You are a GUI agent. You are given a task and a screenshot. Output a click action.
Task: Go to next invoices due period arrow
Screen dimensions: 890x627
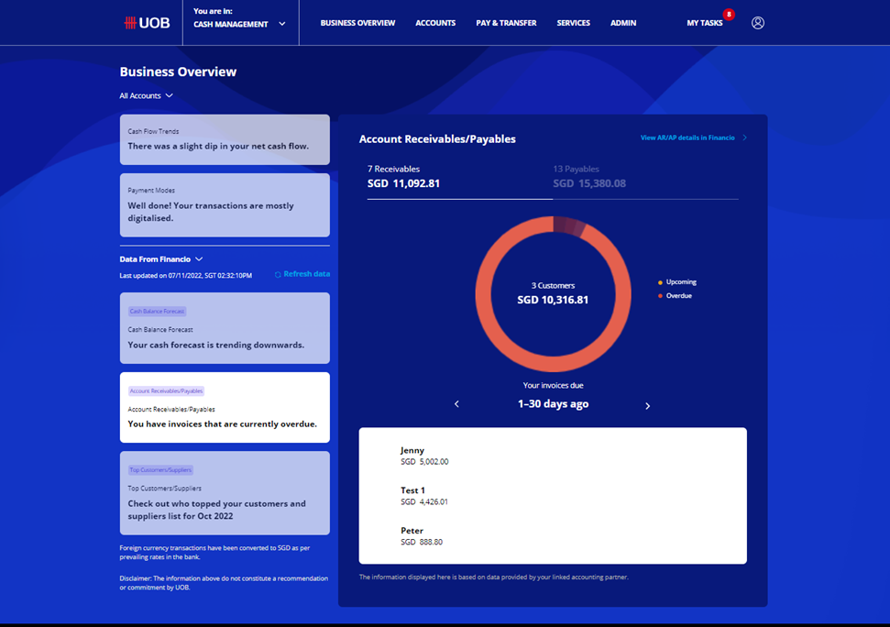point(648,406)
